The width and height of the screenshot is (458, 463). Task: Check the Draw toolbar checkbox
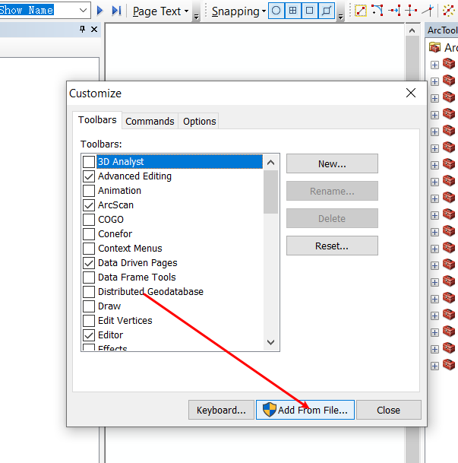coord(89,306)
